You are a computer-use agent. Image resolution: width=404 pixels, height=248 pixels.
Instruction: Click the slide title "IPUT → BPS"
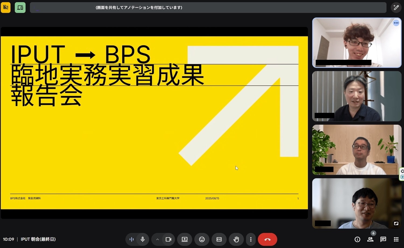coord(80,55)
